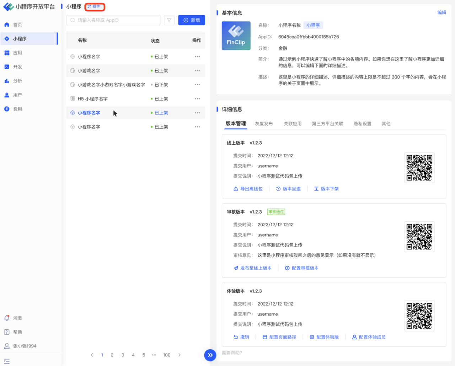Open the Help question mark icon

click(7, 332)
